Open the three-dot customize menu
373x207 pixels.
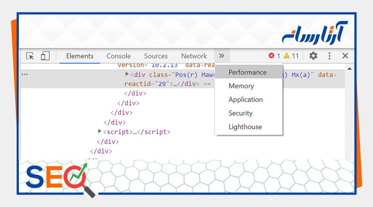[x=330, y=56]
